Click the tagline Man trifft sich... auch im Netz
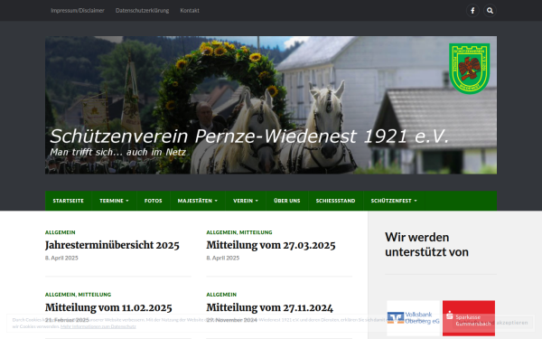 (117, 152)
